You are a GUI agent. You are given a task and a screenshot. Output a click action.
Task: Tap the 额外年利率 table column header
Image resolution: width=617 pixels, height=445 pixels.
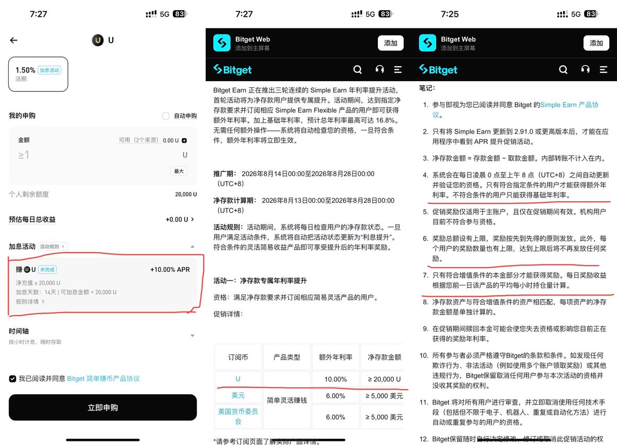coord(336,357)
